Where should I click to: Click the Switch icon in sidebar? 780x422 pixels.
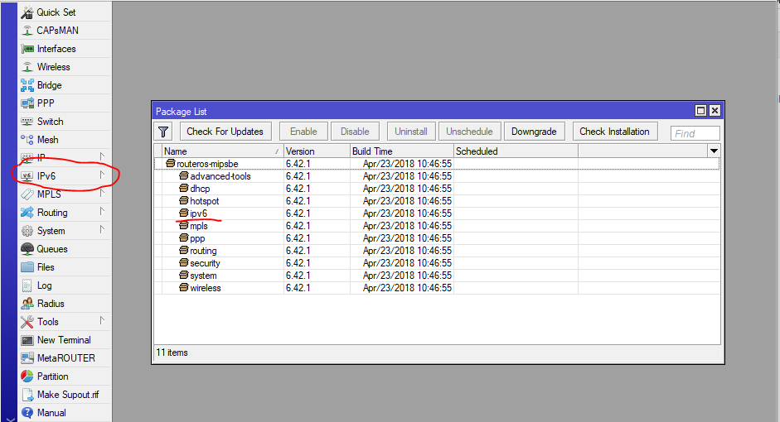point(27,122)
